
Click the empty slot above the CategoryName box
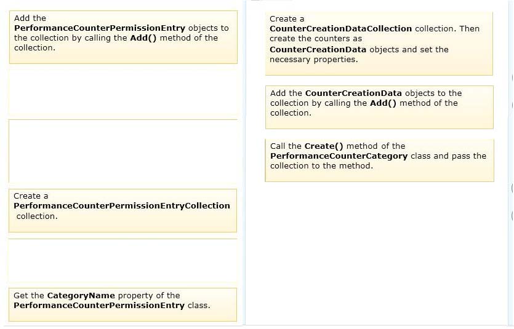pyautogui.click(x=122, y=260)
